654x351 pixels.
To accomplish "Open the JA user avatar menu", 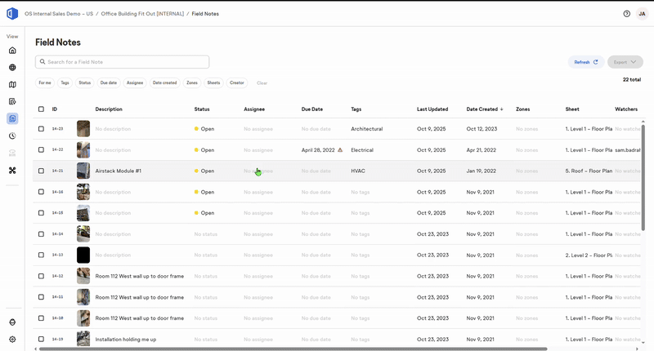I will [x=642, y=14].
